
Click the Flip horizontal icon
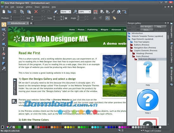point(95,18)
